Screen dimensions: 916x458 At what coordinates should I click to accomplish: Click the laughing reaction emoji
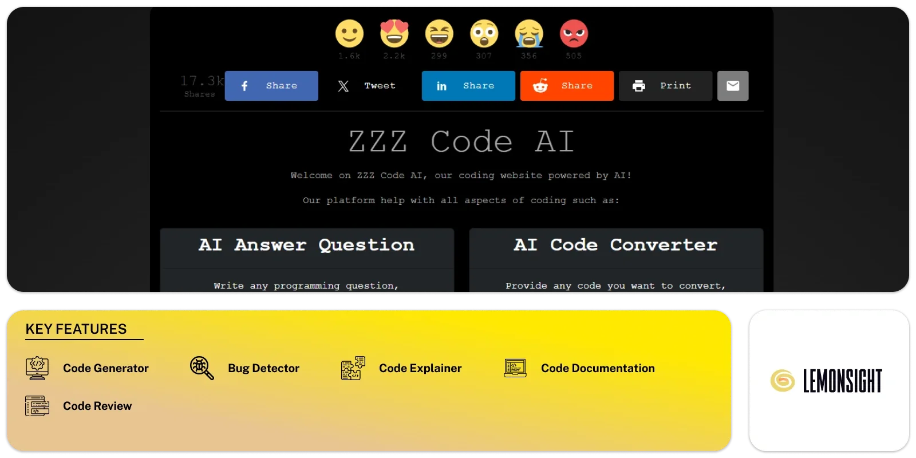point(439,34)
